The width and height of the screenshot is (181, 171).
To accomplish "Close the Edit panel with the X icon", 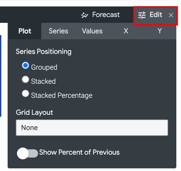I will (x=171, y=15).
